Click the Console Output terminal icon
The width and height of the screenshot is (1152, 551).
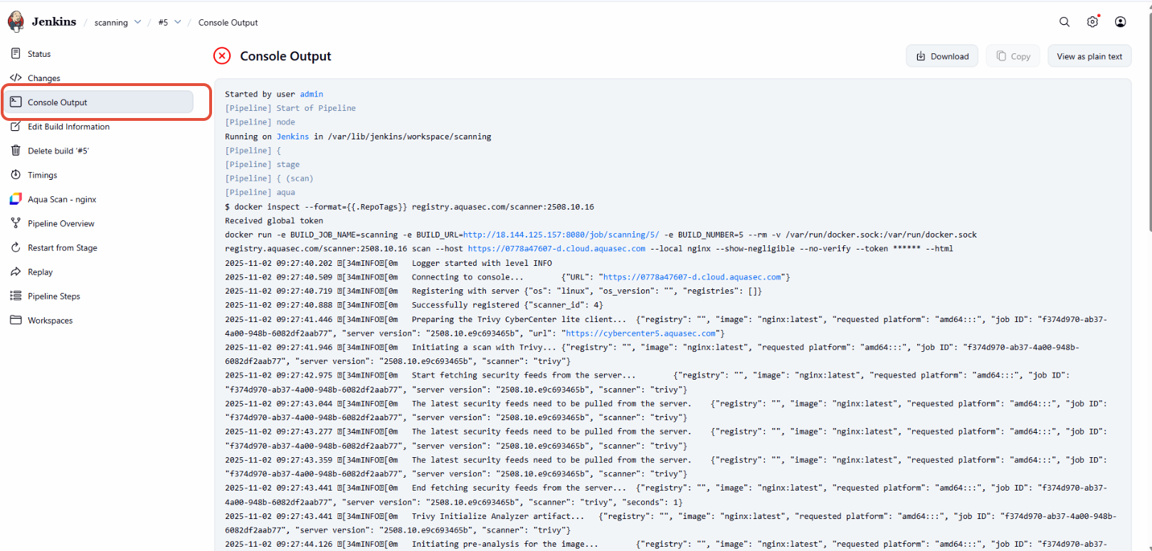[x=16, y=102]
